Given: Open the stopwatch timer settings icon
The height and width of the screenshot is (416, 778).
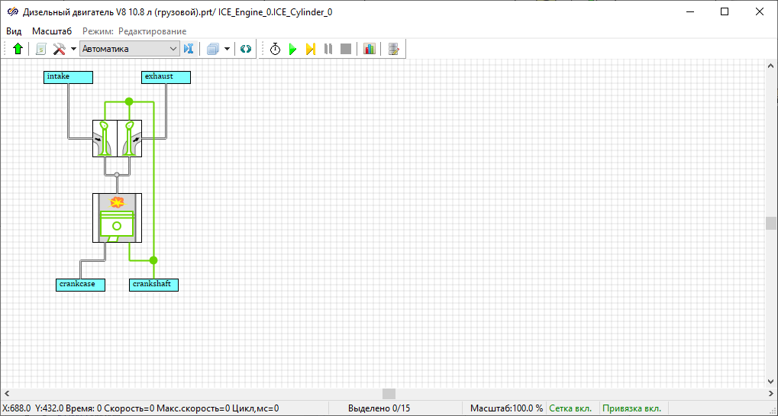Looking at the screenshot, I should (275, 49).
